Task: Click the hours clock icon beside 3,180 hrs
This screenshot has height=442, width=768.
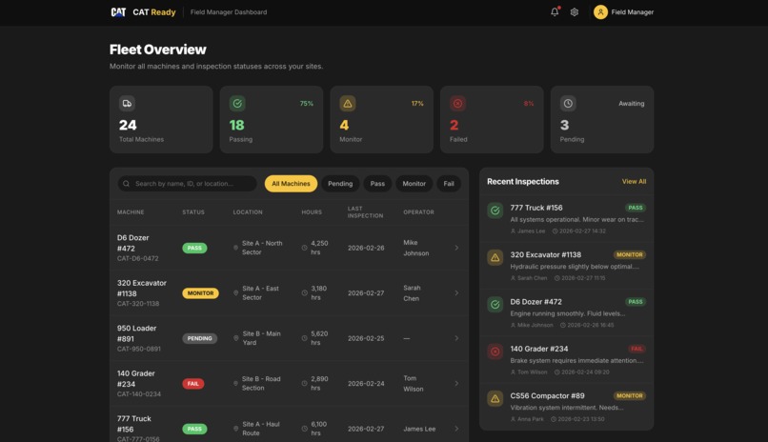Action: coord(304,292)
